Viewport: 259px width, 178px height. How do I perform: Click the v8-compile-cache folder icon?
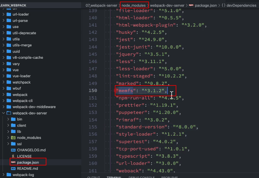pyautogui.click(x=9, y=57)
